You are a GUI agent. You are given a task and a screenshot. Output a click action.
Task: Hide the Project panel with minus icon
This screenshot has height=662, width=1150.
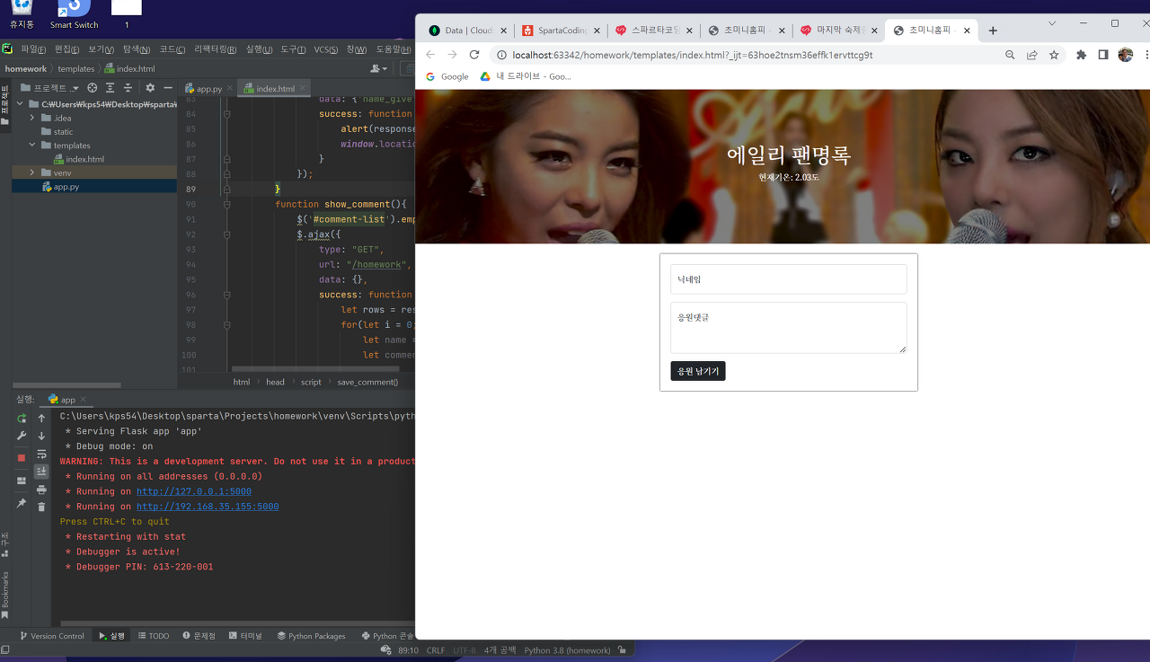pyautogui.click(x=168, y=88)
